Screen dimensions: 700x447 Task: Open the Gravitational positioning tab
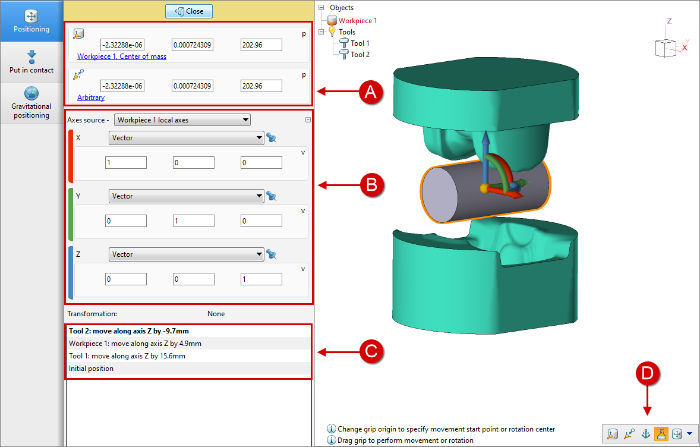31,102
